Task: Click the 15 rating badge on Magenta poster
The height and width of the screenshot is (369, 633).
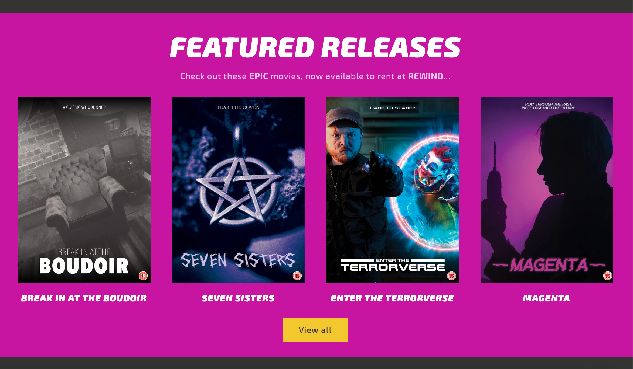Action: pyautogui.click(x=608, y=276)
